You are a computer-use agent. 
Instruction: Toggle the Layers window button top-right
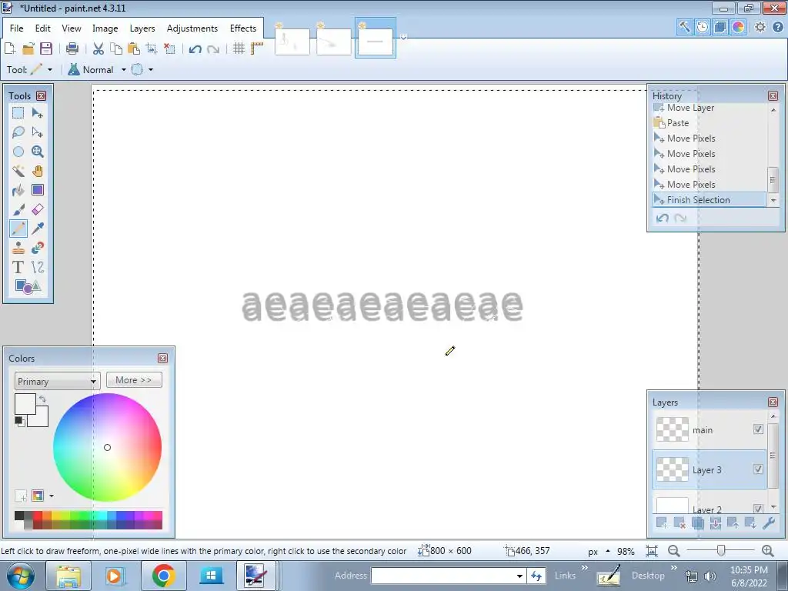click(x=720, y=27)
